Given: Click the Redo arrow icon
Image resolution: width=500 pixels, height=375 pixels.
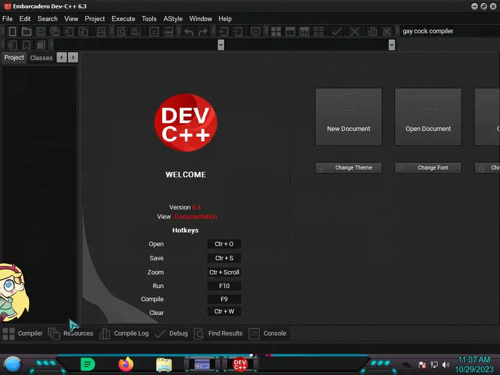Looking at the screenshot, I should click(x=203, y=32).
